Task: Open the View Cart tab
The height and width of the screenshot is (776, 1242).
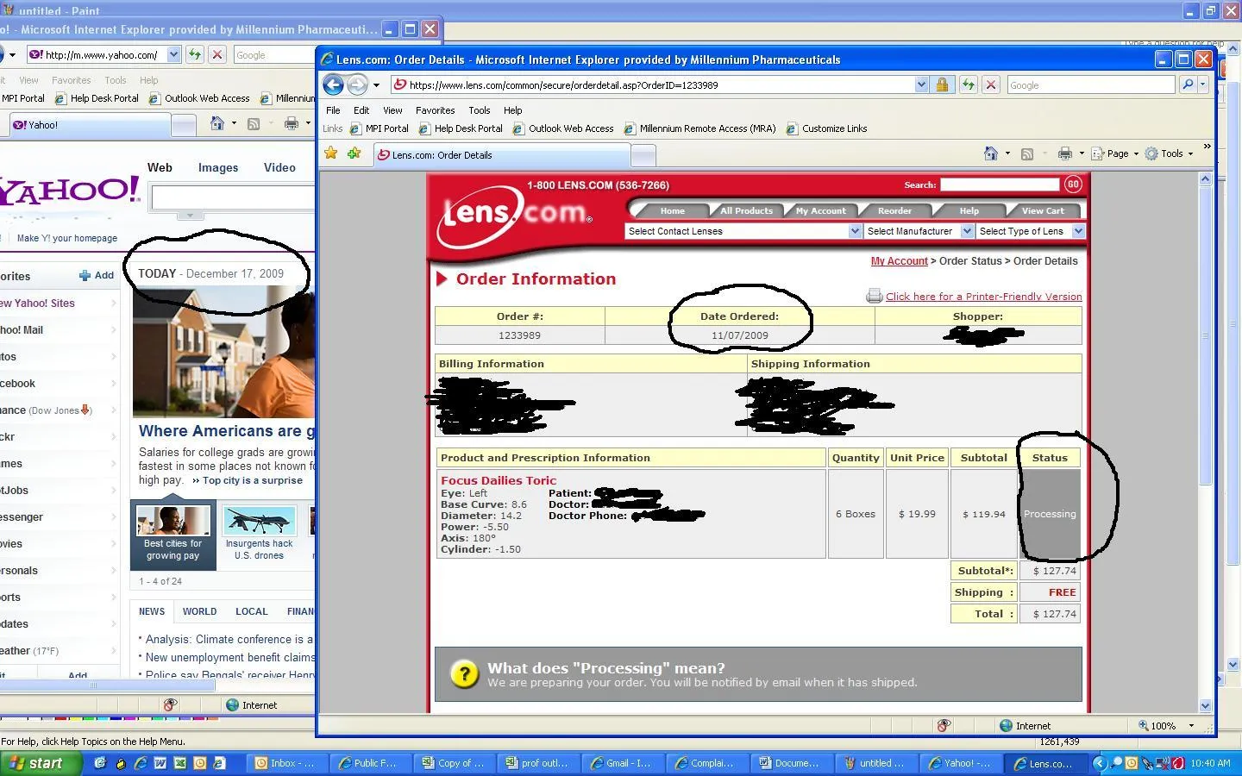Action: (x=1043, y=210)
